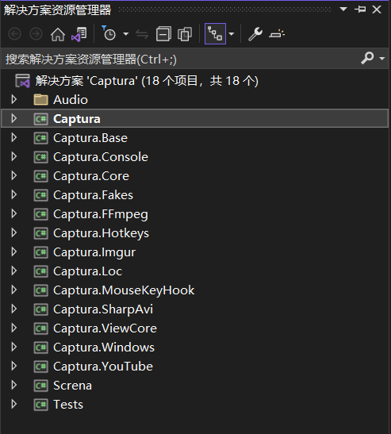Expand the bold Captura project

pyautogui.click(x=13, y=118)
